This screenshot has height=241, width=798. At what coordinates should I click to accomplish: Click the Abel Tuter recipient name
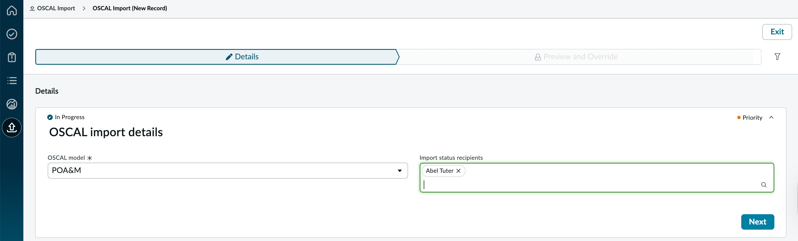click(439, 171)
